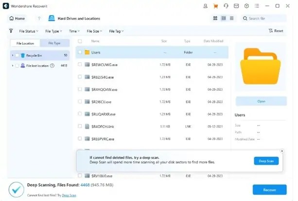
Task: Click the Recycle Bin trash icon
Action: point(23,55)
